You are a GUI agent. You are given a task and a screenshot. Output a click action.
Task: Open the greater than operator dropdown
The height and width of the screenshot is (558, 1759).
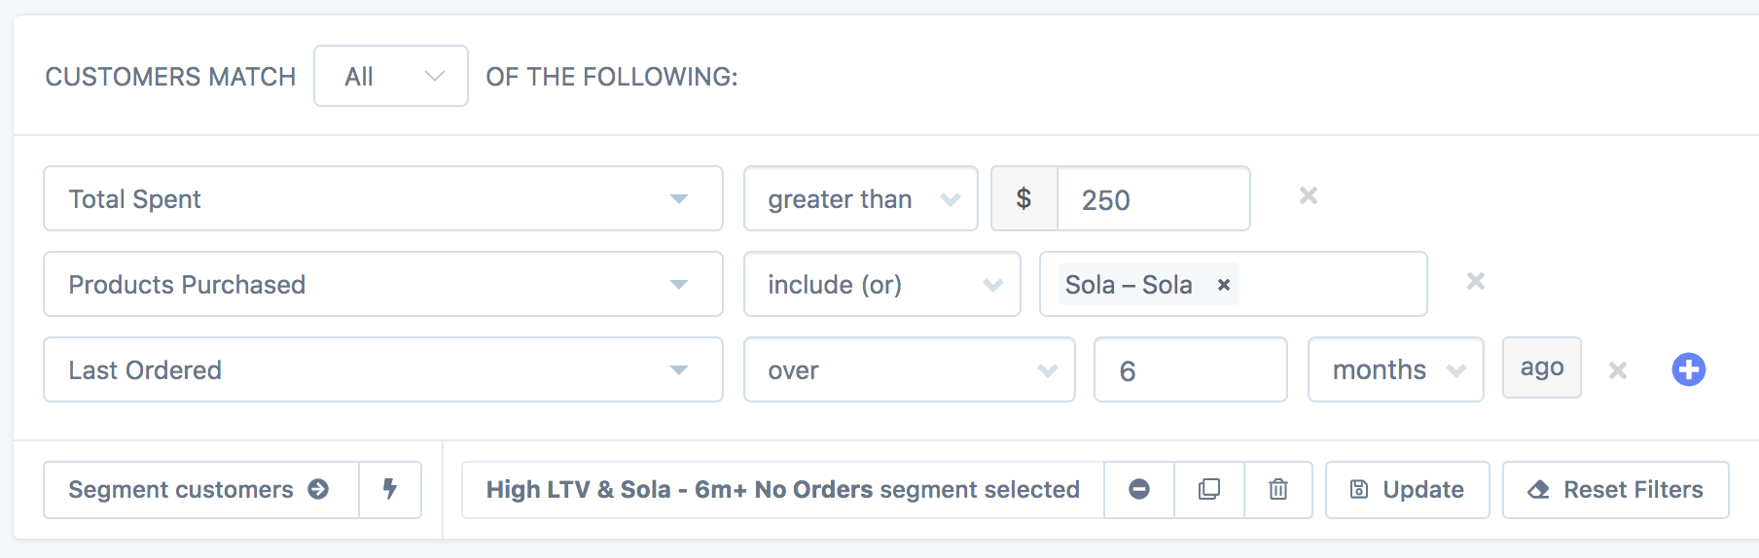(861, 198)
